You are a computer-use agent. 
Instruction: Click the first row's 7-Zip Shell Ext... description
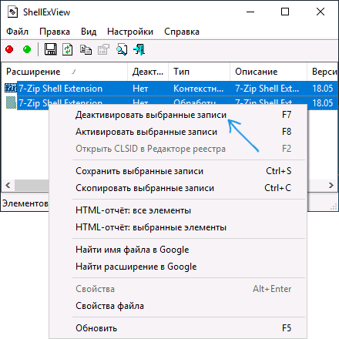pos(267,89)
